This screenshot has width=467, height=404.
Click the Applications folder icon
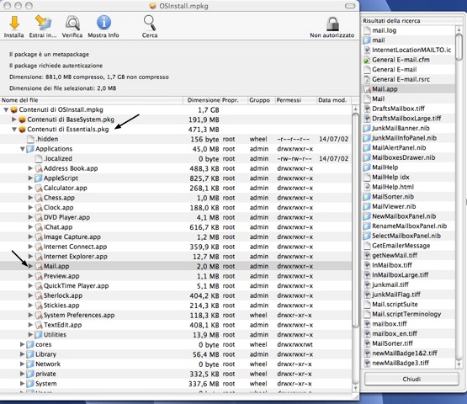coord(30,149)
